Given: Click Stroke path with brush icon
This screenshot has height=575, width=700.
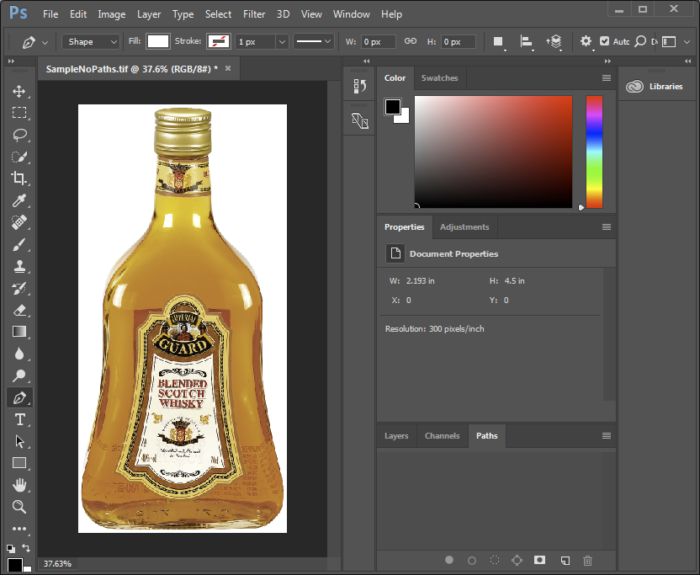Looking at the screenshot, I should click(x=472, y=560).
